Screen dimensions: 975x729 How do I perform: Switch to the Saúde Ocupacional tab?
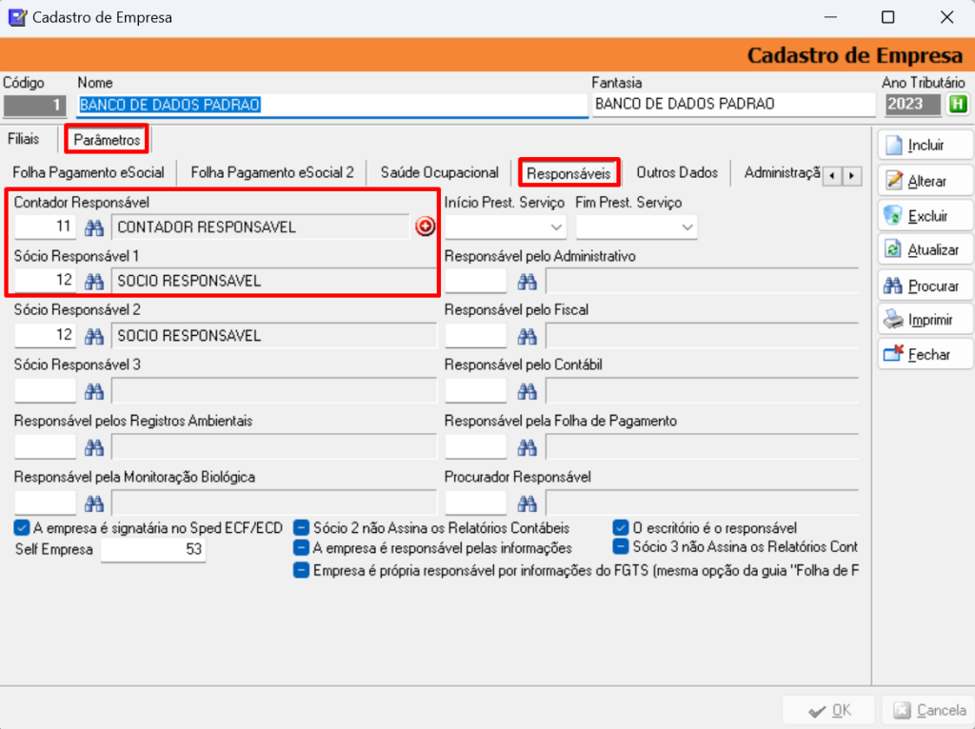438,173
